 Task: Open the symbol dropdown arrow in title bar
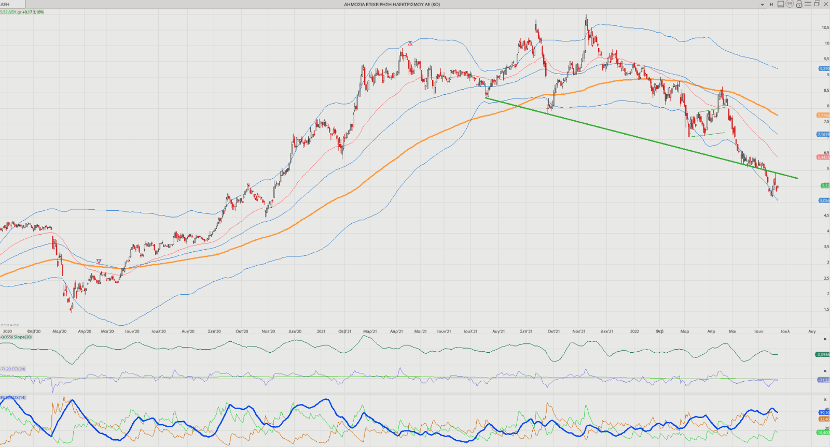coord(762,5)
